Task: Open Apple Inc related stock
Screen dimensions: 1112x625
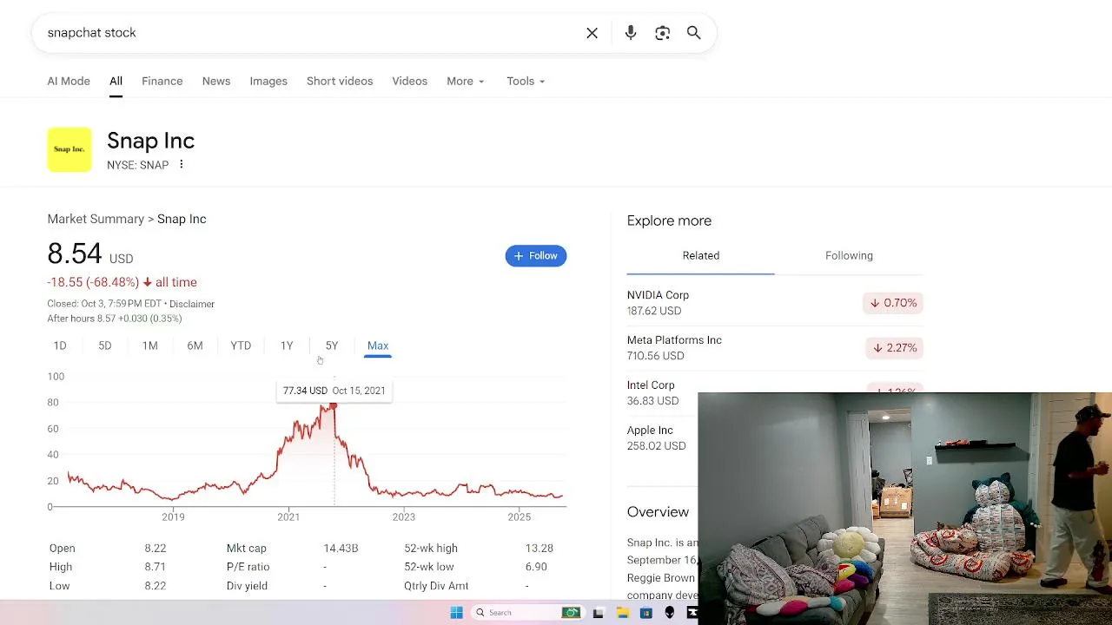Action: [x=656, y=438]
